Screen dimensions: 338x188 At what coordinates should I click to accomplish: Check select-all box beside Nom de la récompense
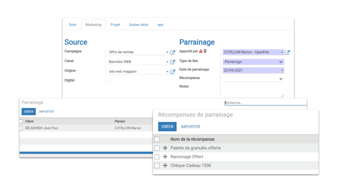coord(157,139)
